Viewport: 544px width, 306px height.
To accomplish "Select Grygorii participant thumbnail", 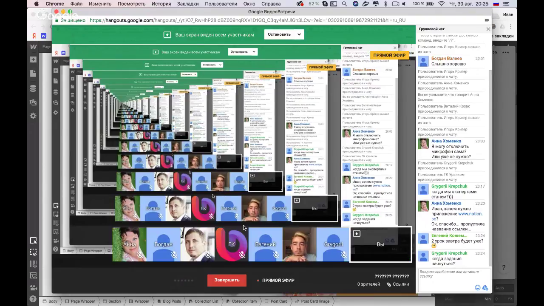I will point(334,244).
